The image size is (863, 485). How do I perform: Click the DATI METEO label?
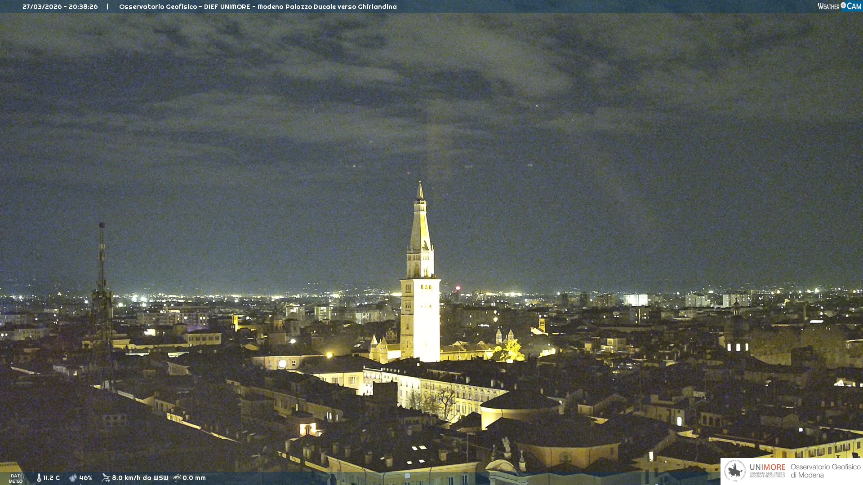(x=16, y=478)
